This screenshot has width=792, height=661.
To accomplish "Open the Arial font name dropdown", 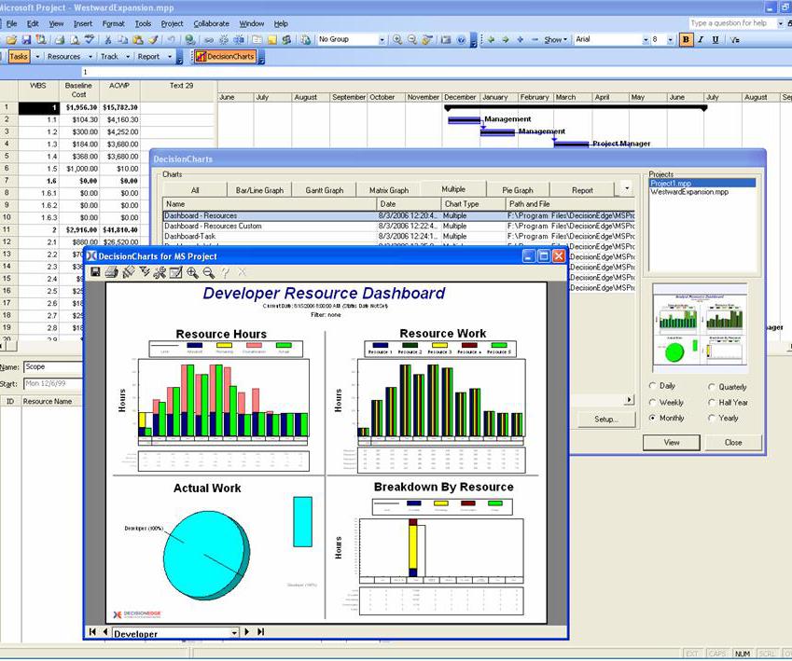I will (x=645, y=40).
